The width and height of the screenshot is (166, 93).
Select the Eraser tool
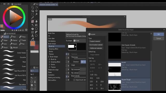click(x=36, y=21)
